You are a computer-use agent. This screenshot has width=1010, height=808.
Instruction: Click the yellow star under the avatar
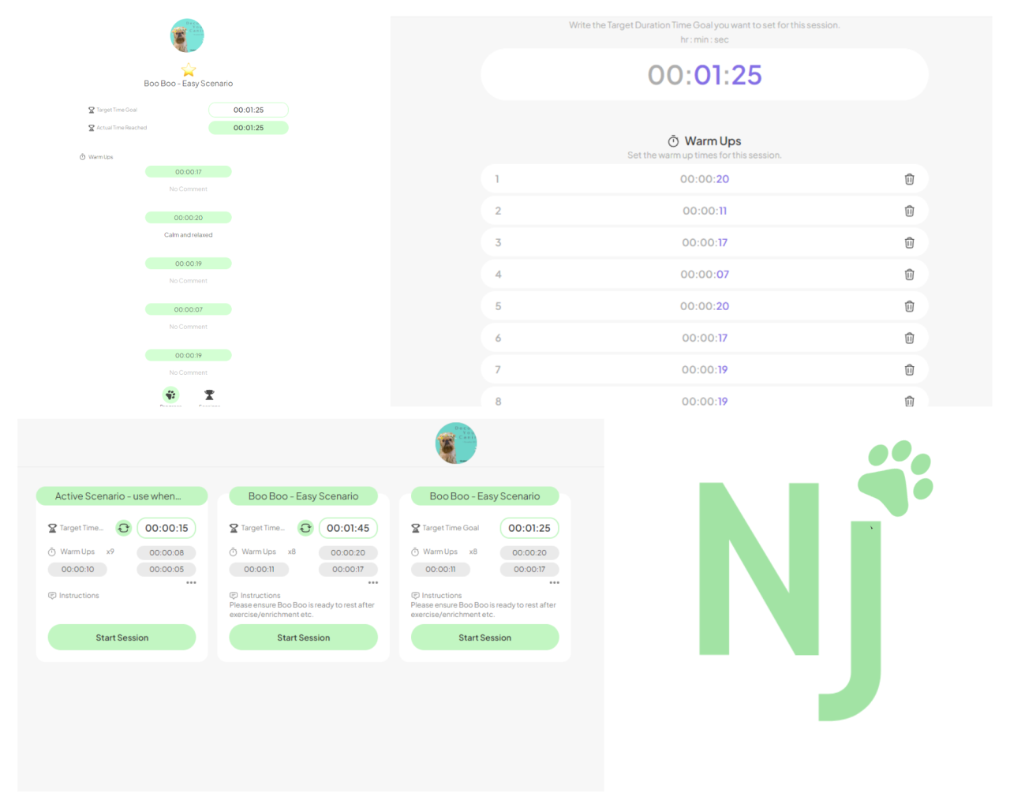[188, 69]
